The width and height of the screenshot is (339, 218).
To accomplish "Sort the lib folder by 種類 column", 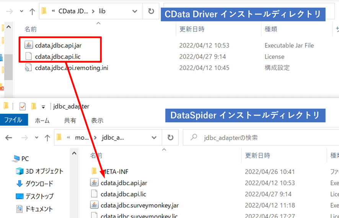I will tap(271, 29).
